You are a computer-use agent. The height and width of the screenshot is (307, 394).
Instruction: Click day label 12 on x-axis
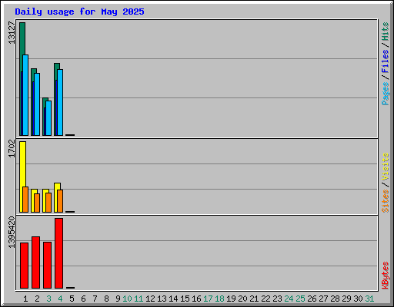coord(150,299)
